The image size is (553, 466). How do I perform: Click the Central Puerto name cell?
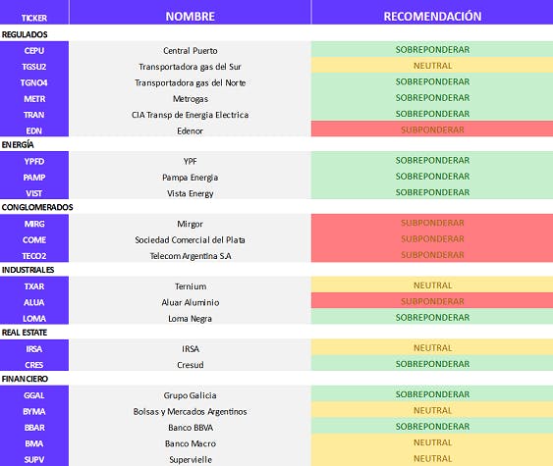pos(191,50)
